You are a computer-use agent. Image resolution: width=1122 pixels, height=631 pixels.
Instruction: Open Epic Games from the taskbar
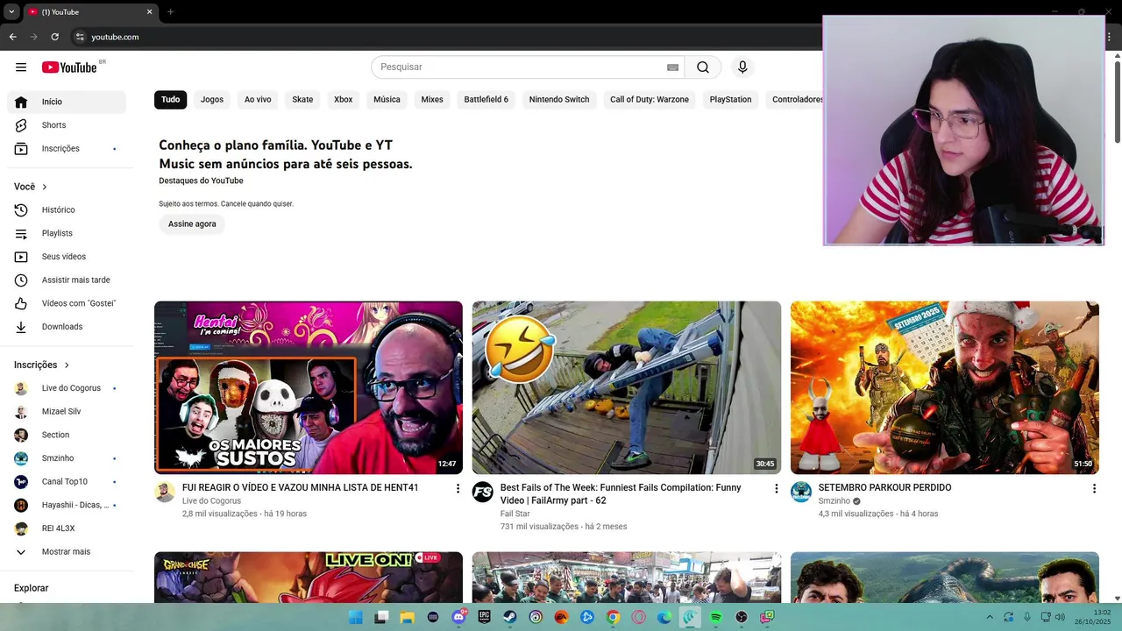click(x=484, y=617)
